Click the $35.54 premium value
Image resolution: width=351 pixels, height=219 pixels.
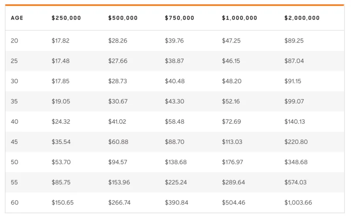(61, 142)
